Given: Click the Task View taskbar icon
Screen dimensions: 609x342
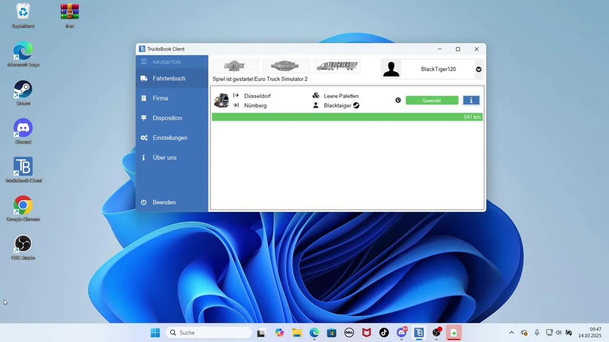Looking at the screenshot, I should point(261,333).
